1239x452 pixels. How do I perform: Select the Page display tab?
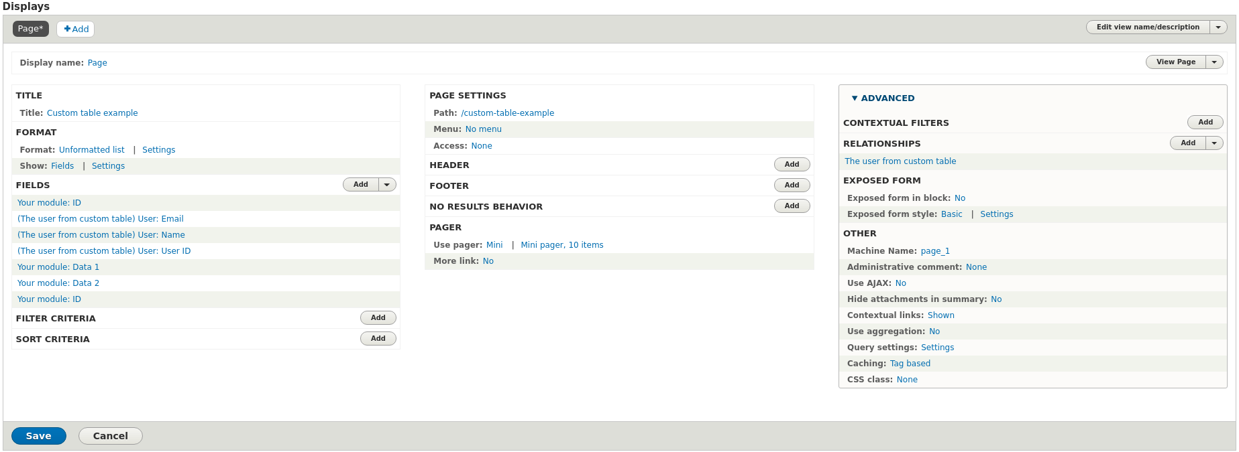(30, 29)
